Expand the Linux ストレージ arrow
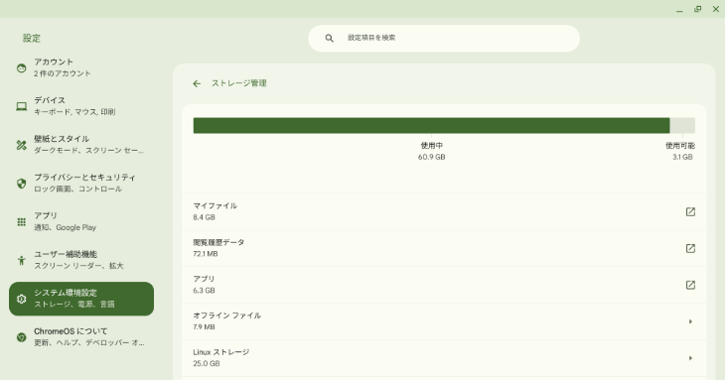This screenshot has width=725, height=380. click(690, 358)
